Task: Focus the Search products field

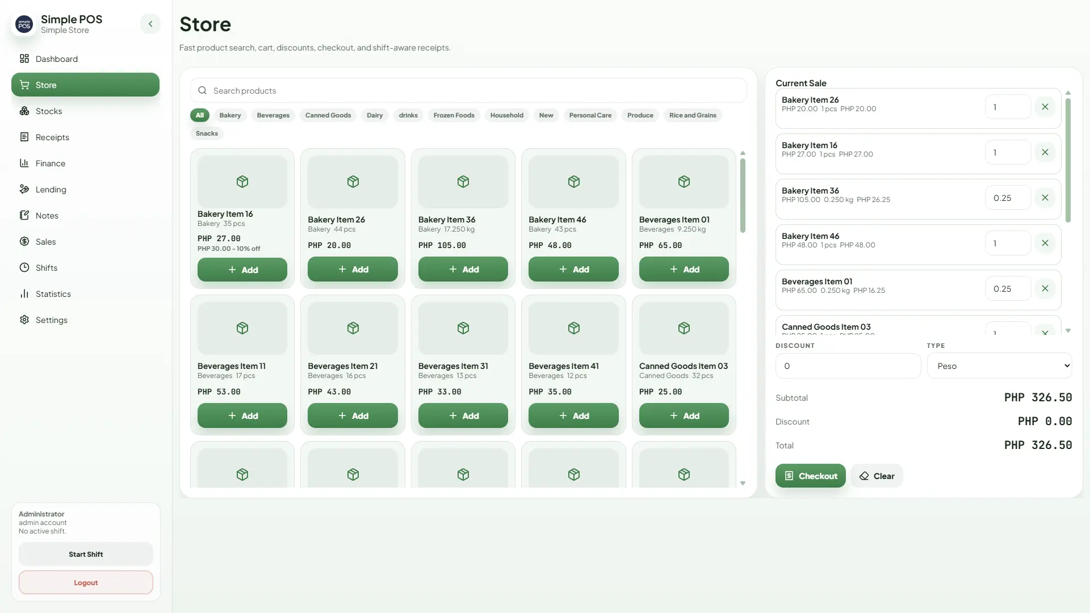Action: click(468, 91)
